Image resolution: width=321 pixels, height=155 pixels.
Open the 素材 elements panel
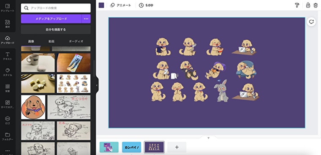[8, 24]
